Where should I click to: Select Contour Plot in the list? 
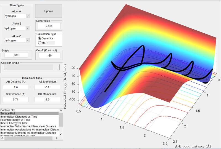(29, 110)
